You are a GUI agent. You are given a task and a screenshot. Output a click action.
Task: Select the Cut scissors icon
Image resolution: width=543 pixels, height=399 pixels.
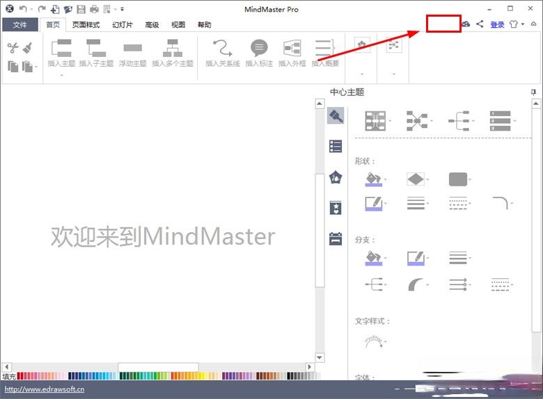click(13, 48)
